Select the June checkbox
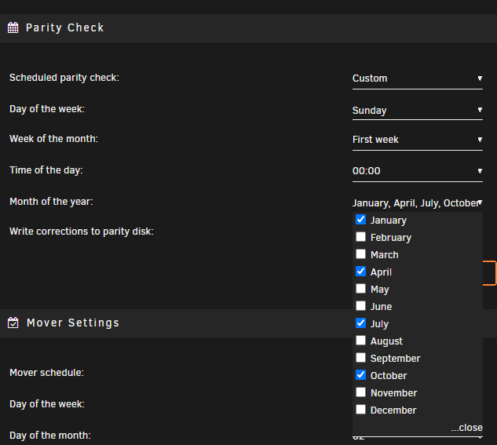The width and height of the screenshot is (497, 445). pyautogui.click(x=360, y=306)
